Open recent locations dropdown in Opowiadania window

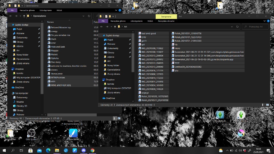(x=20, y=16)
